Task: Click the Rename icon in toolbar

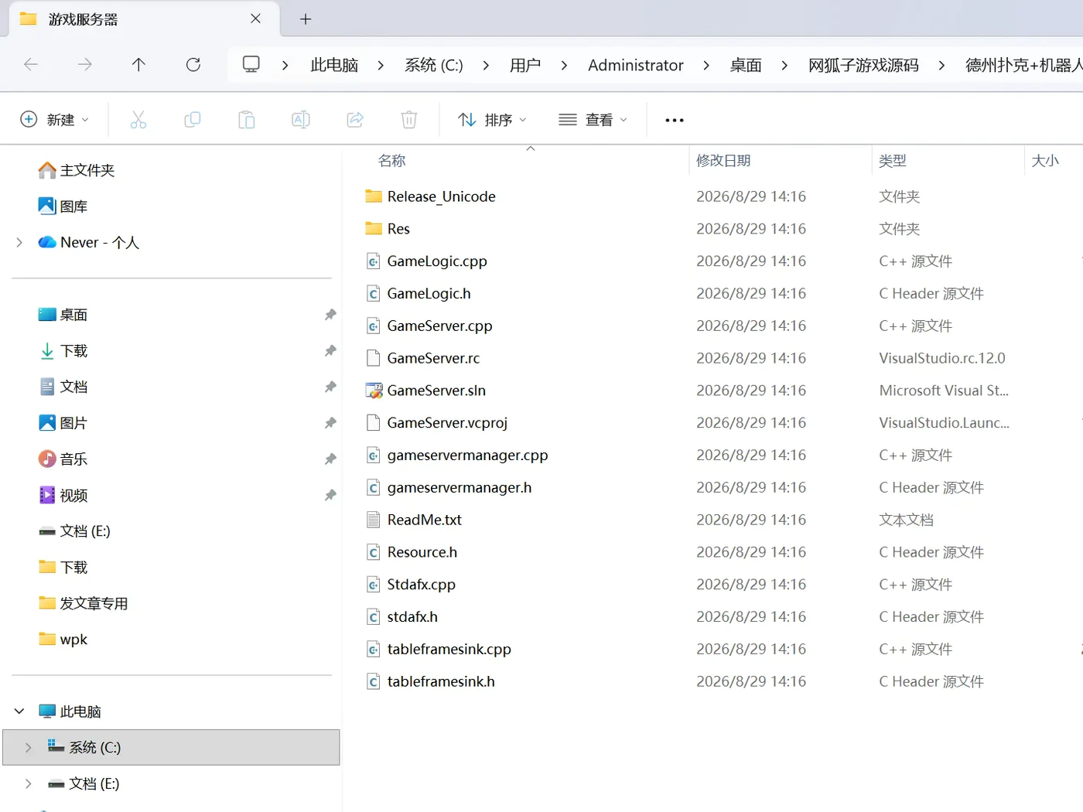Action: pos(301,120)
